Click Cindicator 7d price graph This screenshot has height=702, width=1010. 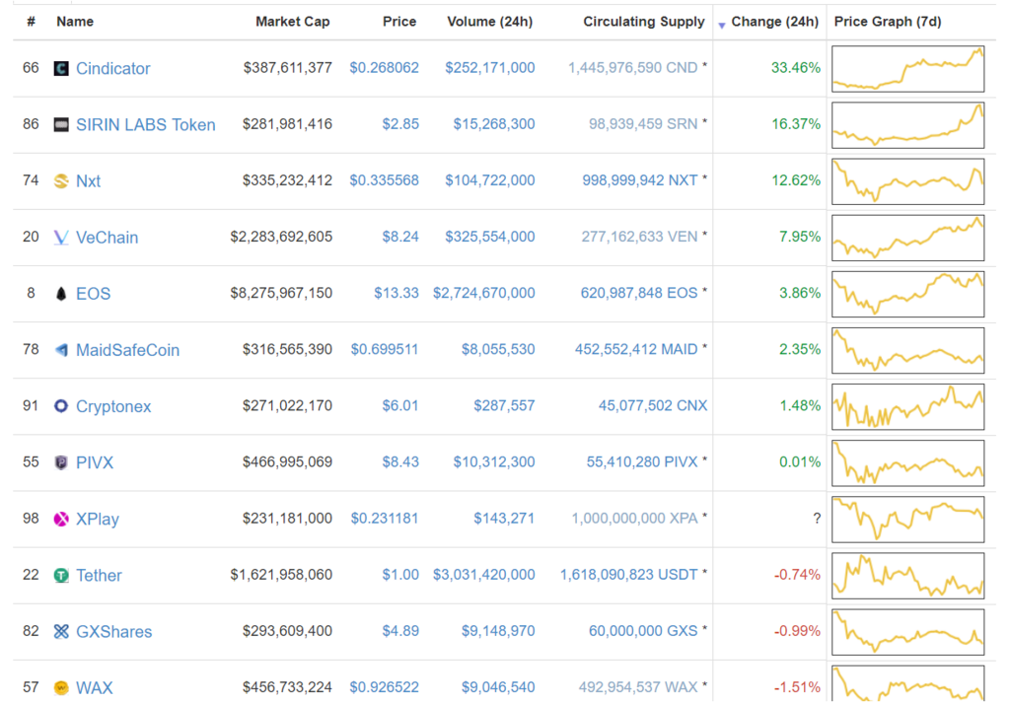coord(907,69)
